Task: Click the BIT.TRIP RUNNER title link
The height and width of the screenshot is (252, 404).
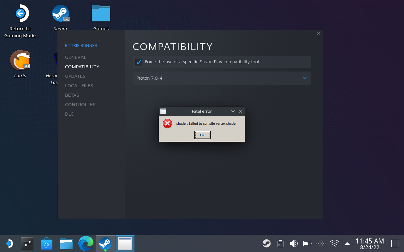Action: [x=81, y=46]
